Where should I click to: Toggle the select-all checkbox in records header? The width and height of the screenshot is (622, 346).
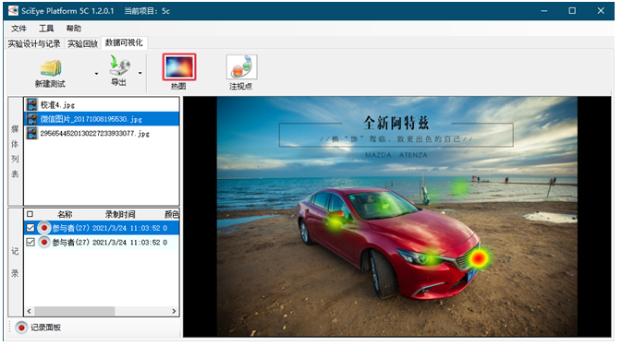[30, 214]
